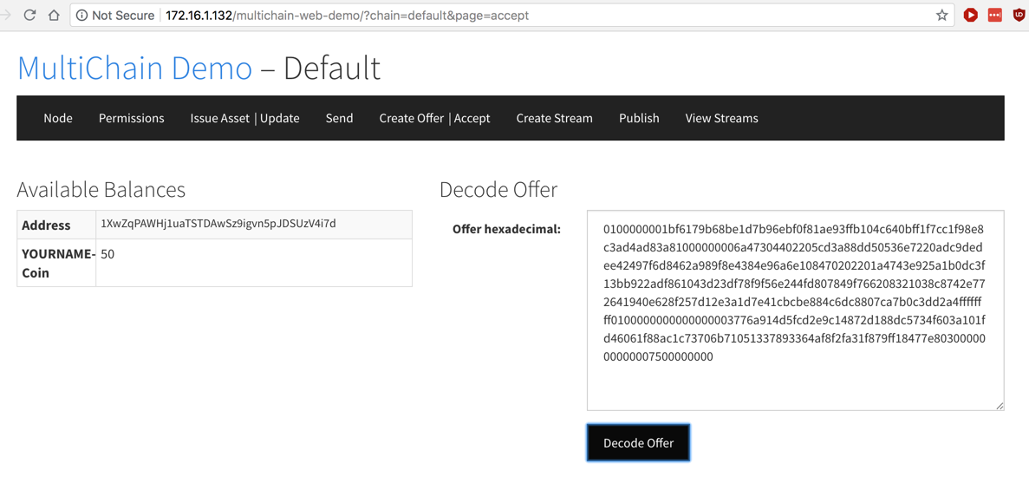Image resolution: width=1029 pixels, height=503 pixels.
Task: Click the Decode Offer section heading
Action: point(498,189)
